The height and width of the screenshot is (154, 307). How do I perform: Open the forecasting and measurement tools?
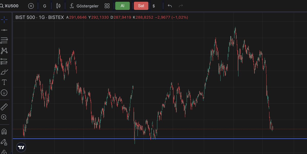(x=4, y=61)
